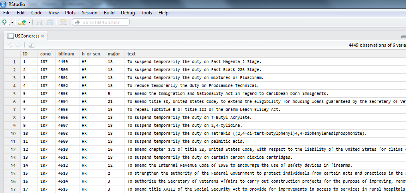Click billnum cell 4508
This screenshot has width=406, height=193.
[67, 134]
